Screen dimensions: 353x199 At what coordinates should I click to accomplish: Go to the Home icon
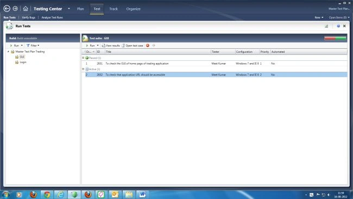pos(26,9)
